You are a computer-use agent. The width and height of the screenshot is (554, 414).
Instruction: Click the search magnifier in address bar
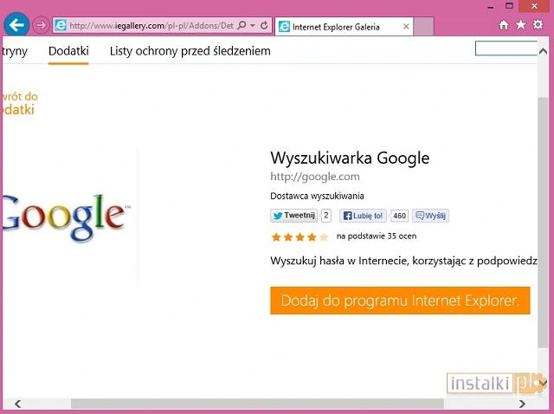click(x=242, y=25)
